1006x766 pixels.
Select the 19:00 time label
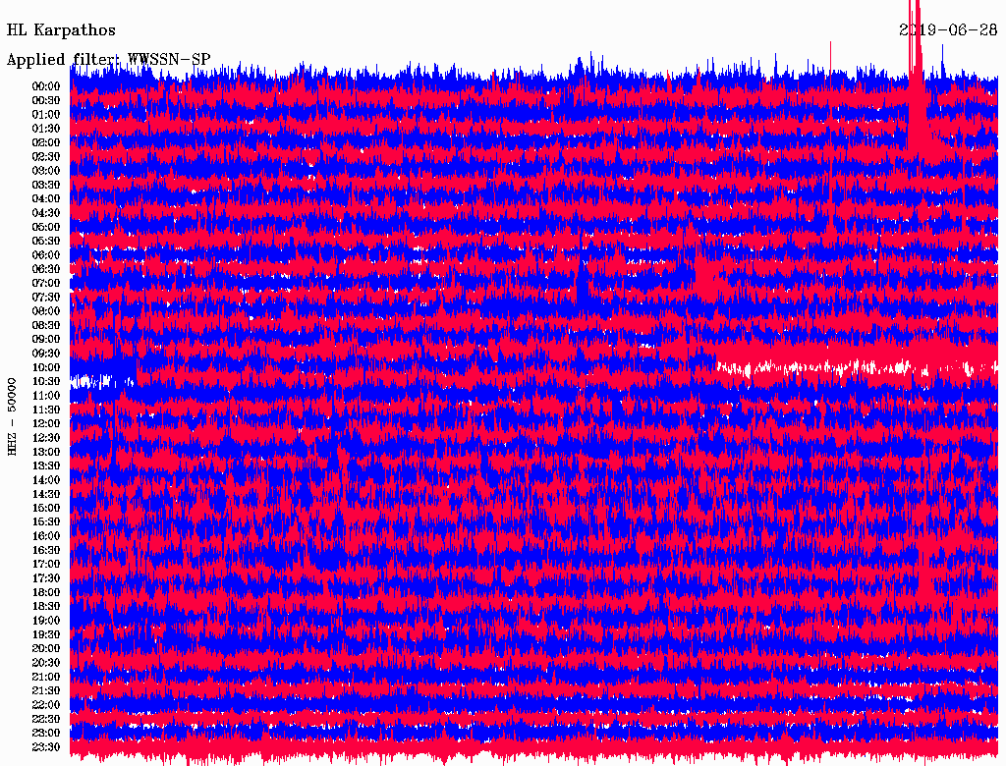click(x=46, y=621)
